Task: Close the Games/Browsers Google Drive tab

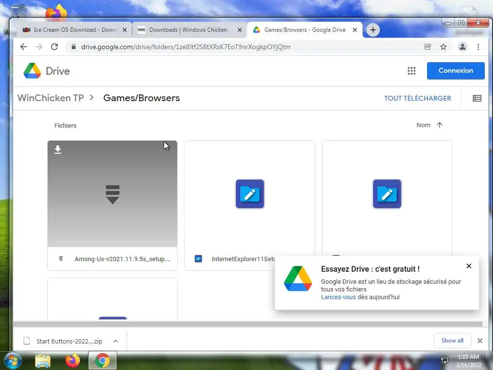Action: pyautogui.click(x=355, y=30)
